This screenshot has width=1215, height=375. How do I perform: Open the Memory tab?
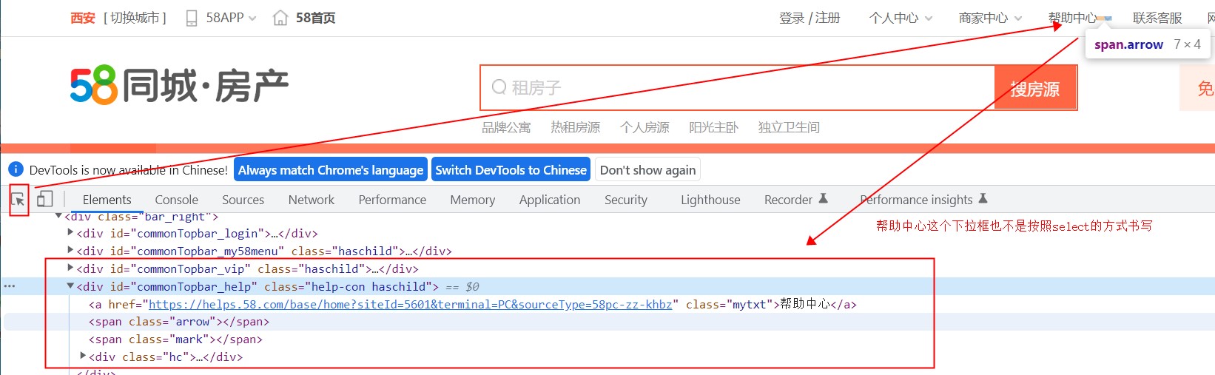point(472,200)
